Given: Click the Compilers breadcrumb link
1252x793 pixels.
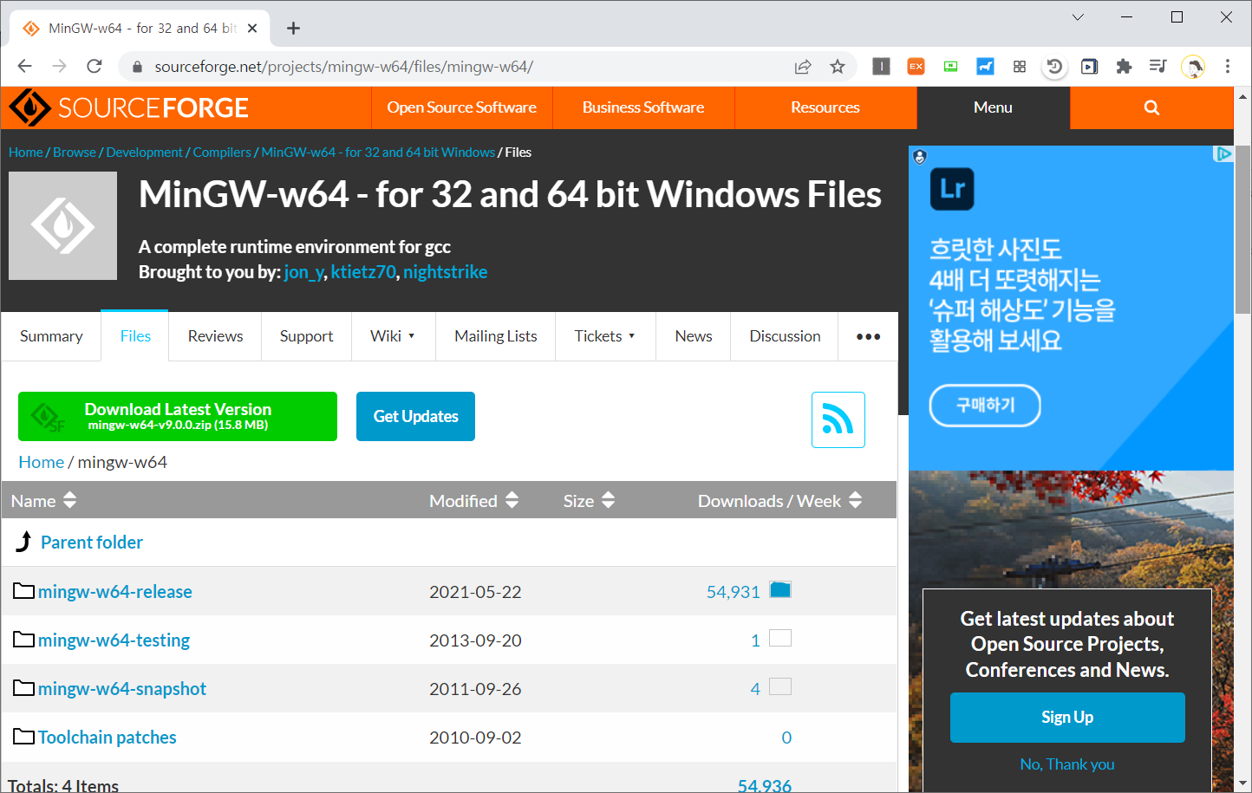Looking at the screenshot, I should [222, 152].
